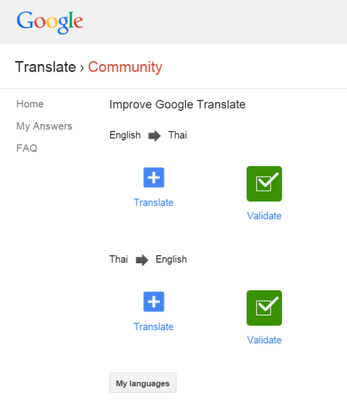Open the FAQ sidebar link
This screenshot has width=347, height=409.
pyautogui.click(x=26, y=148)
